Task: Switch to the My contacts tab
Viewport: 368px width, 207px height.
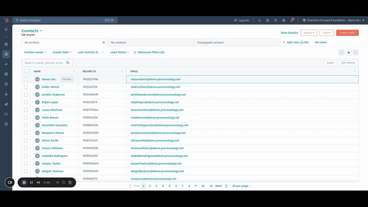Action: point(151,43)
